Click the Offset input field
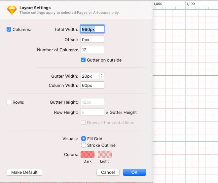This screenshot has height=183, width=218. (92, 39)
